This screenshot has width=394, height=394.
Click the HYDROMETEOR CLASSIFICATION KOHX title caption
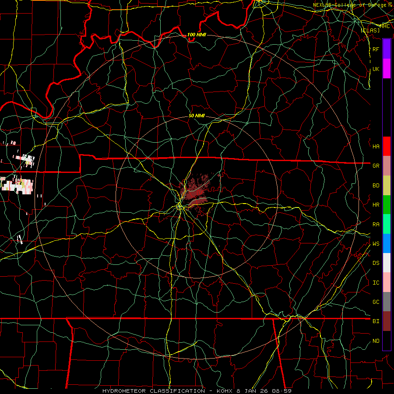coord(197,391)
